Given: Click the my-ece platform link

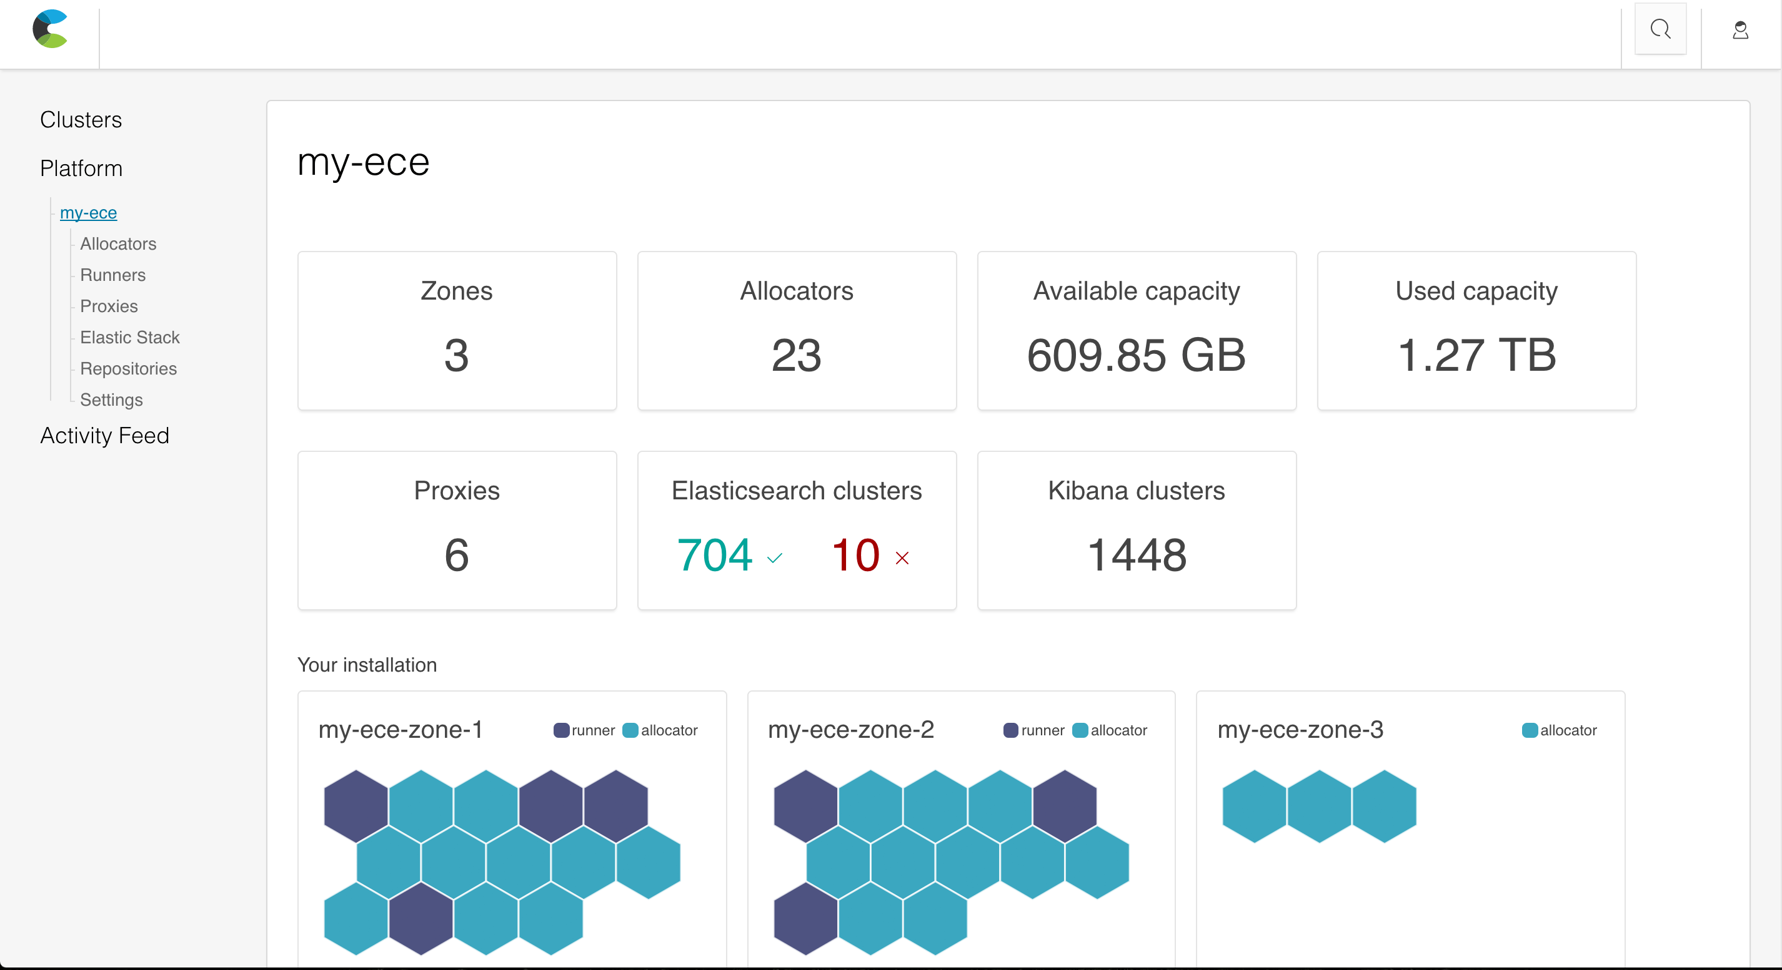Looking at the screenshot, I should [x=89, y=213].
